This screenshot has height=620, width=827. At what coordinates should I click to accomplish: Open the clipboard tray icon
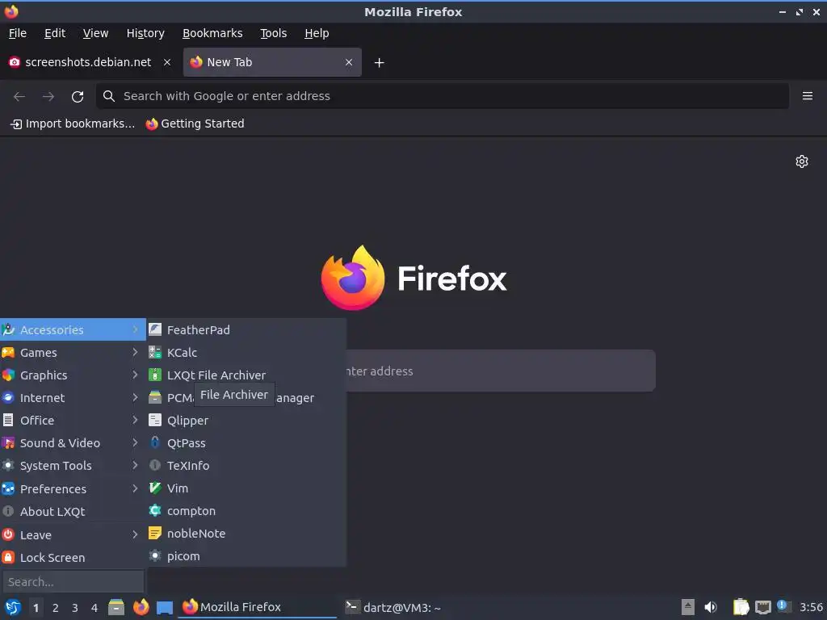tap(741, 607)
